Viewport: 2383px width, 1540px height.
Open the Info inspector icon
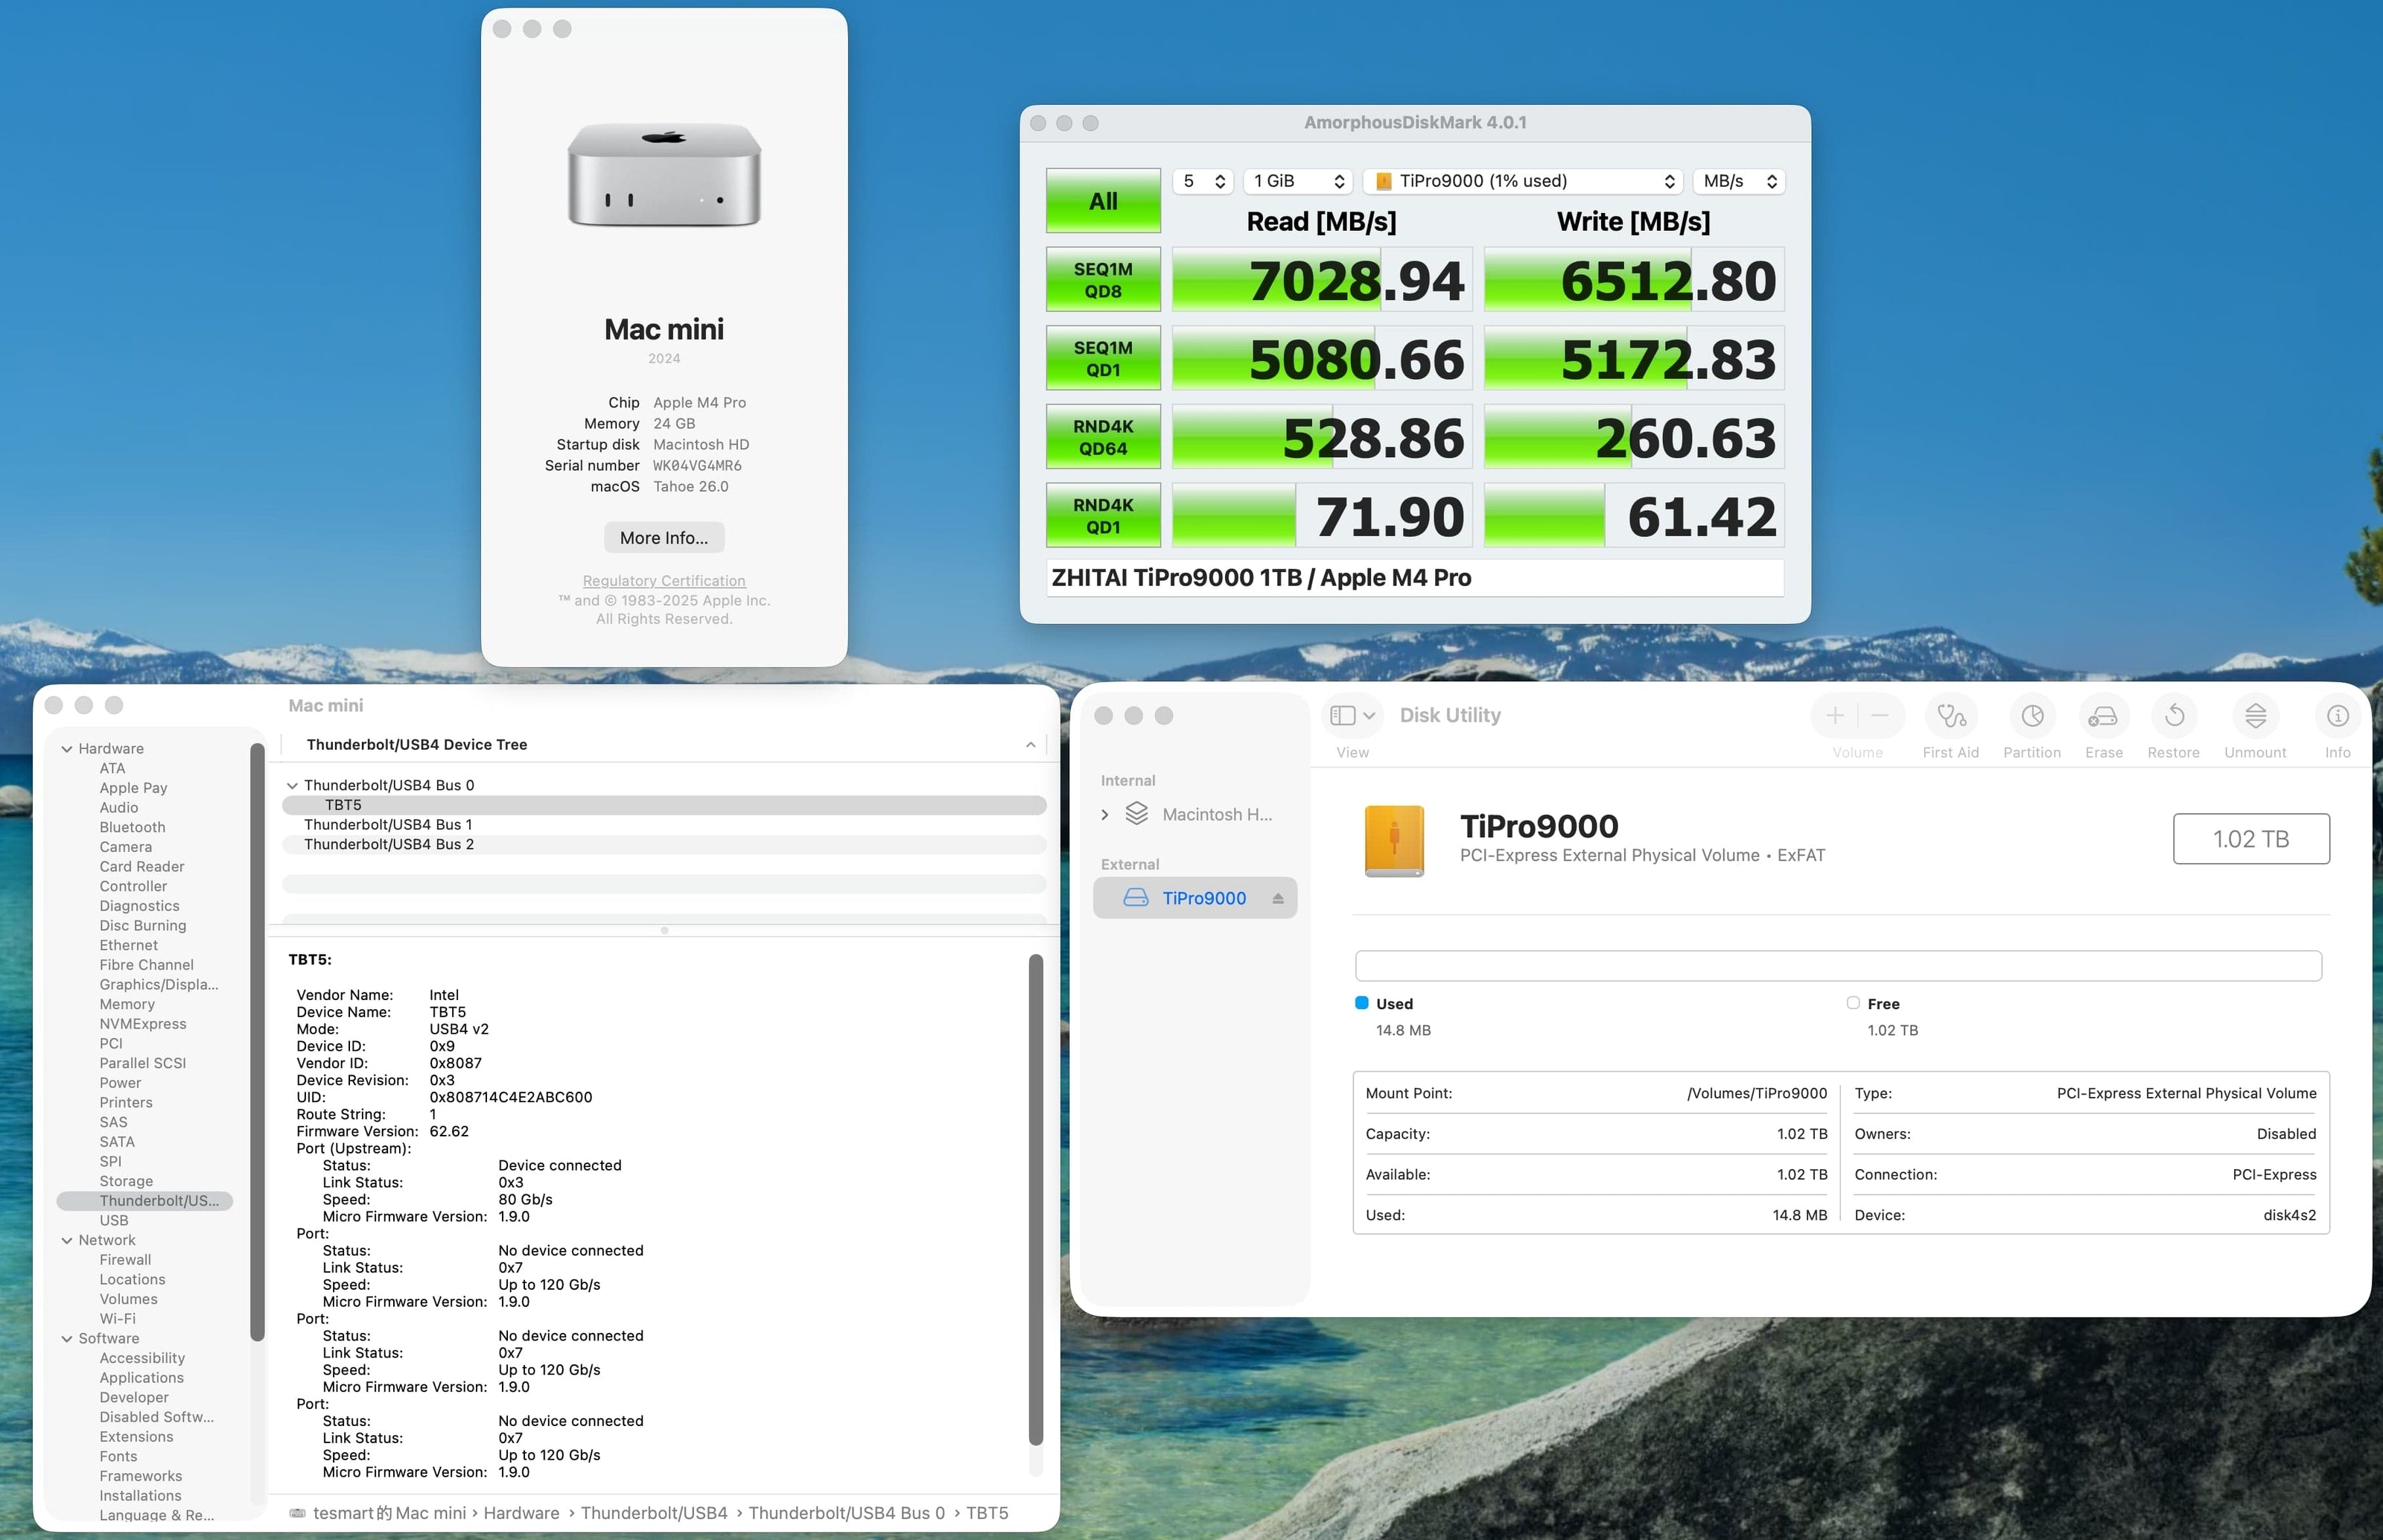point(2337,716)
